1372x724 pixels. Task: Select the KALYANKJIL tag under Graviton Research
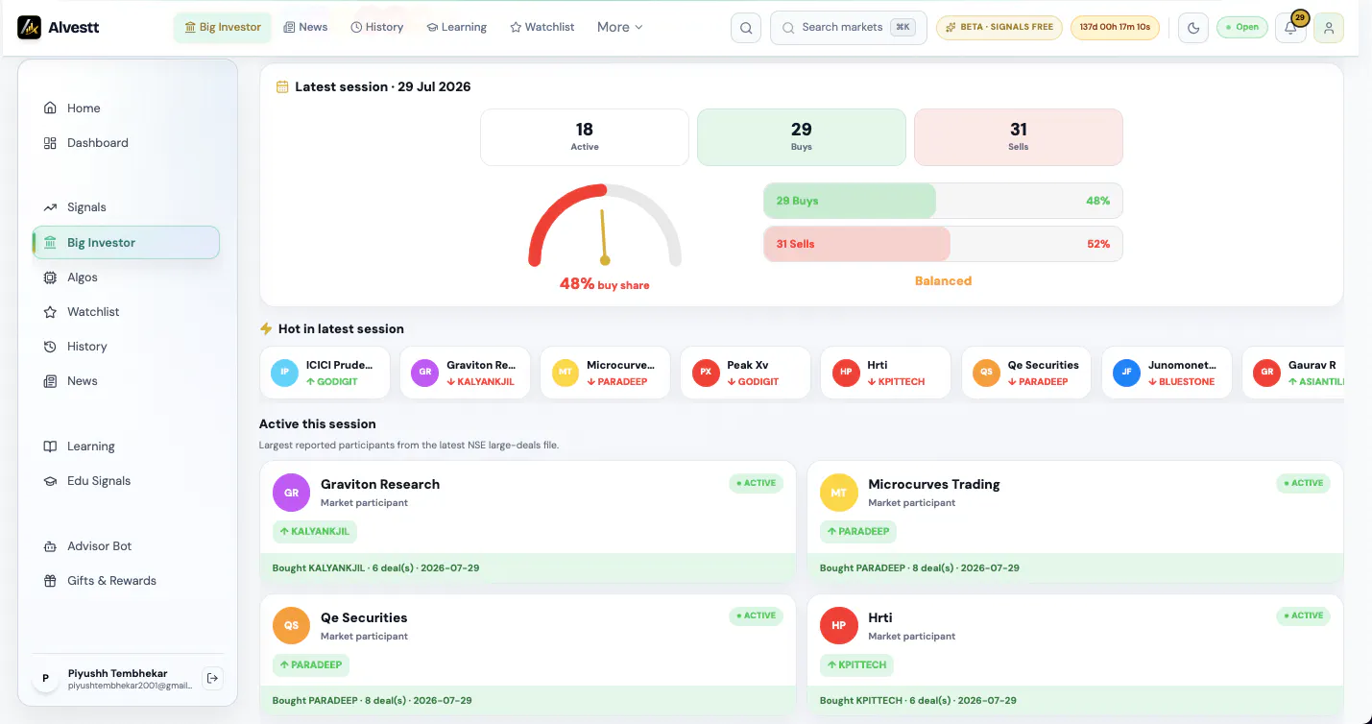tap(314, 531)
